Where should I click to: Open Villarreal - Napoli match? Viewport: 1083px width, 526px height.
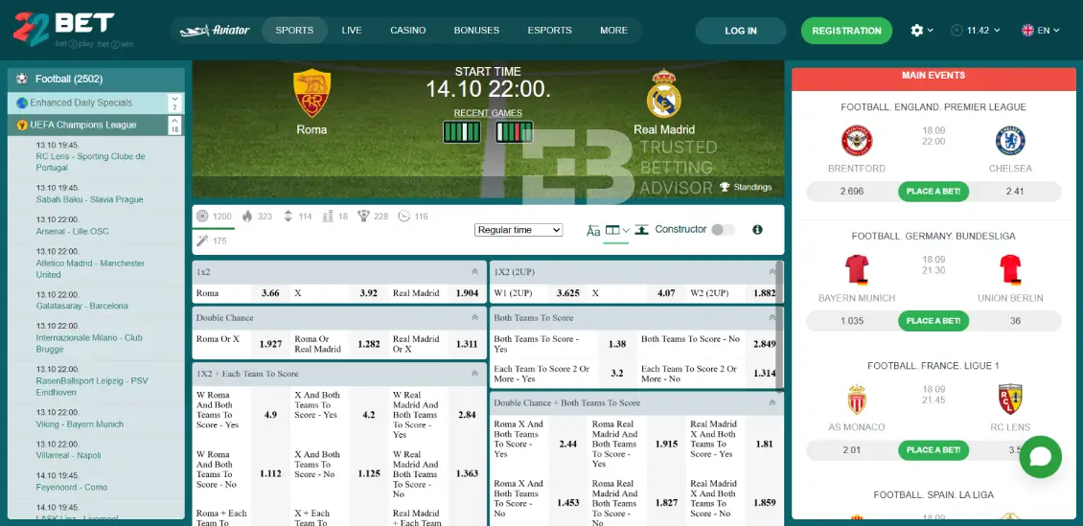click(x=96, y=449)
